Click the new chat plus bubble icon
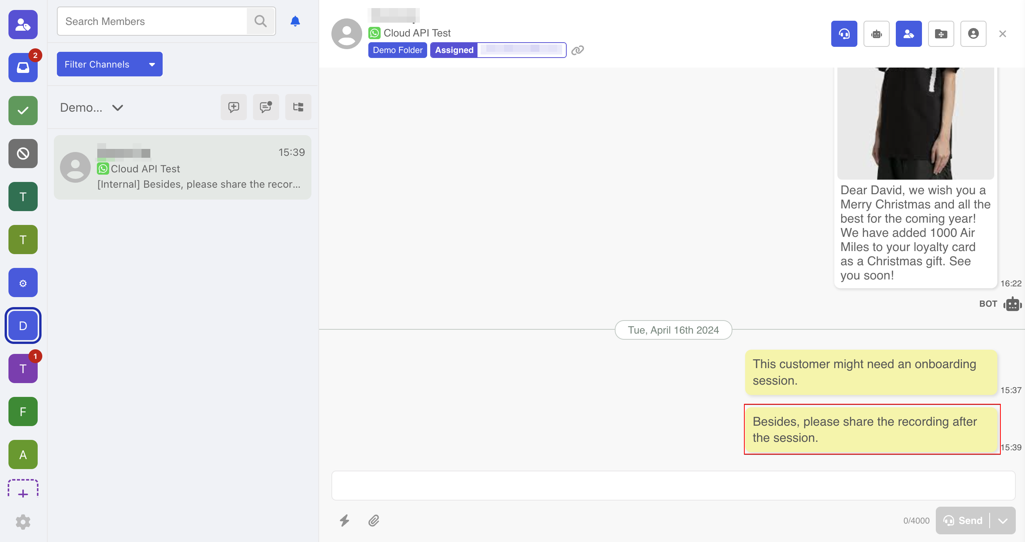This screenshot has height=542, width=1025. pos(234,107)
